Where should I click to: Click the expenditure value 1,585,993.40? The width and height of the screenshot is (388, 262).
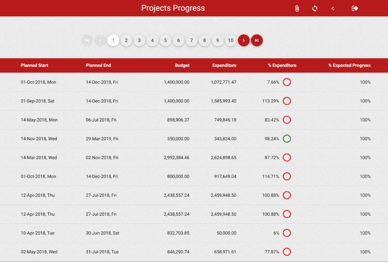tap(224, 101)
